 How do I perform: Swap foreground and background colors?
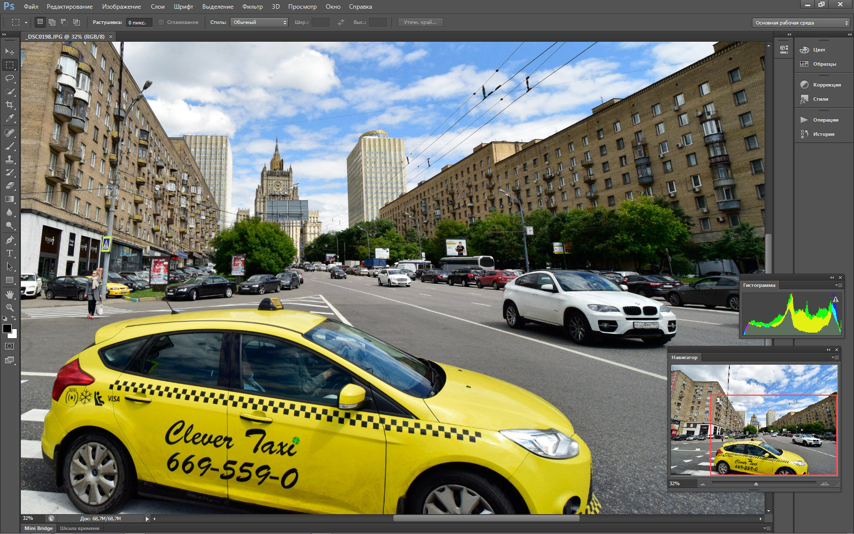click(14, 318)
